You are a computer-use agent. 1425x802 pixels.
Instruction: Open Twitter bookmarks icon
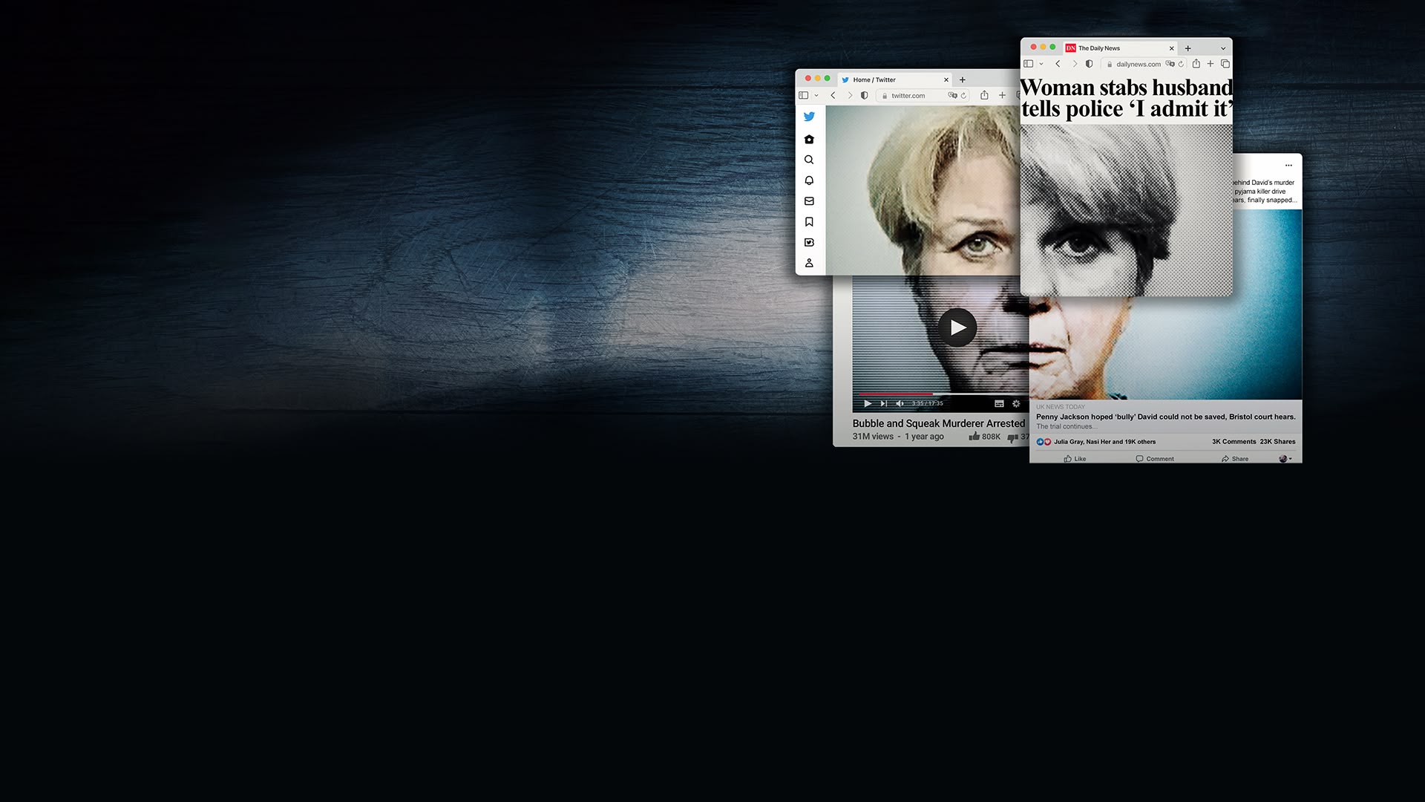click(809, 222)
